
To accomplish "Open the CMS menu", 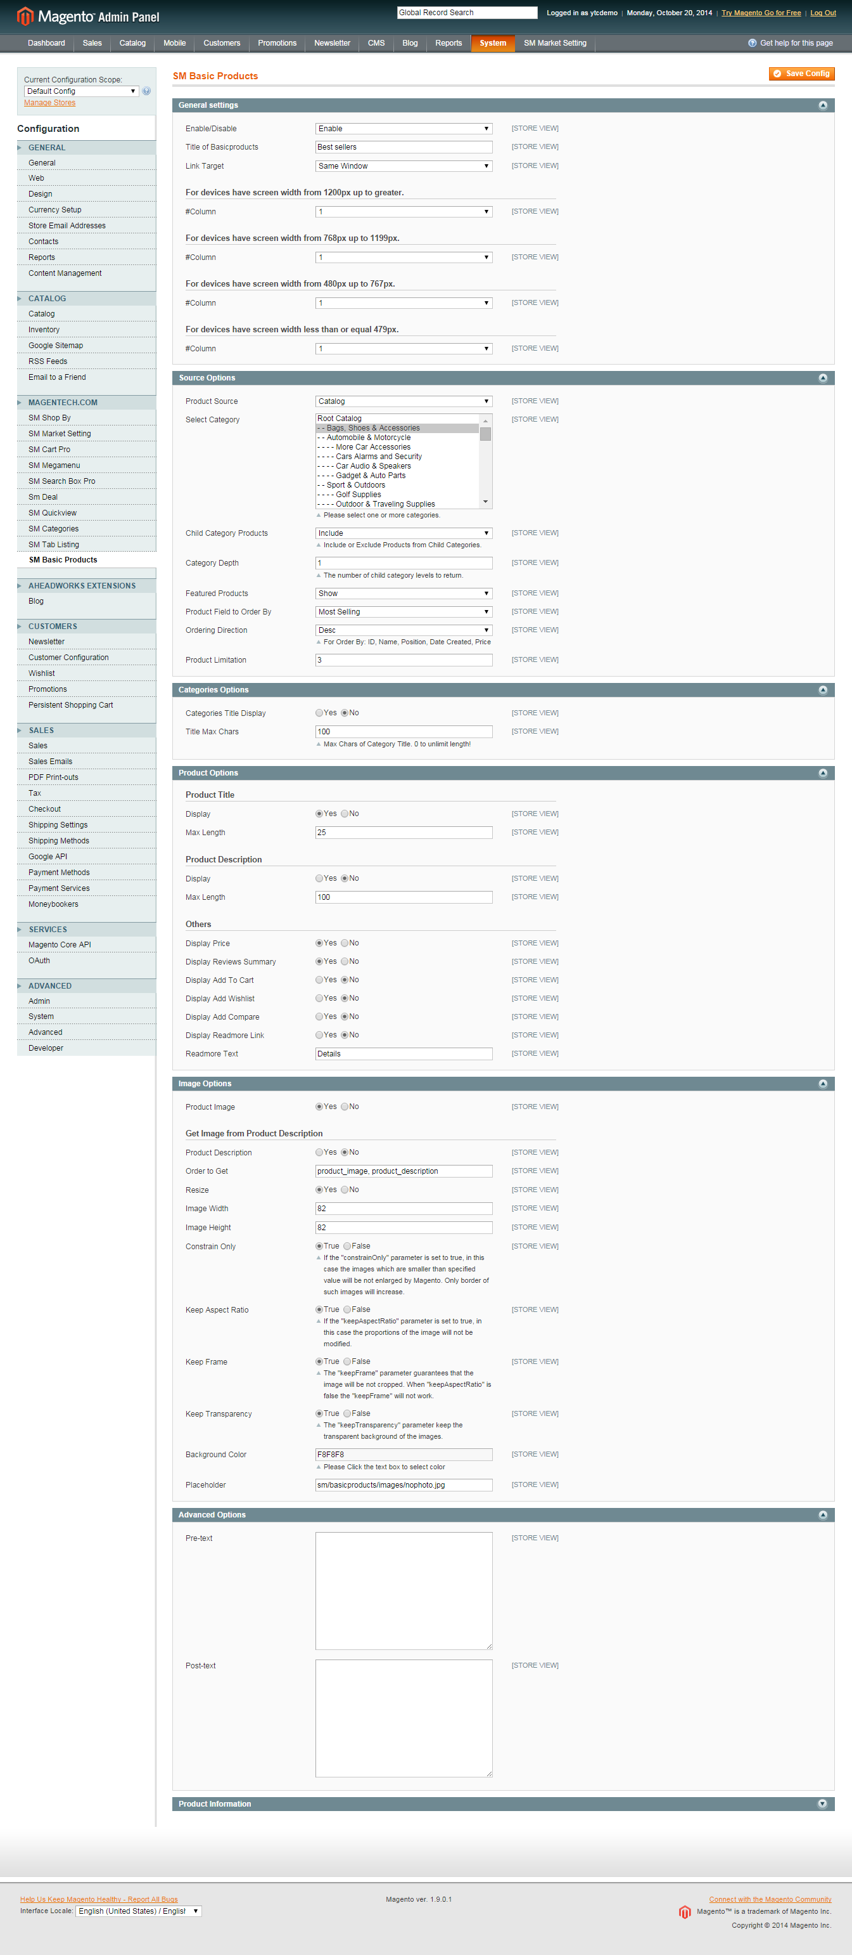I will click(376, 43).
